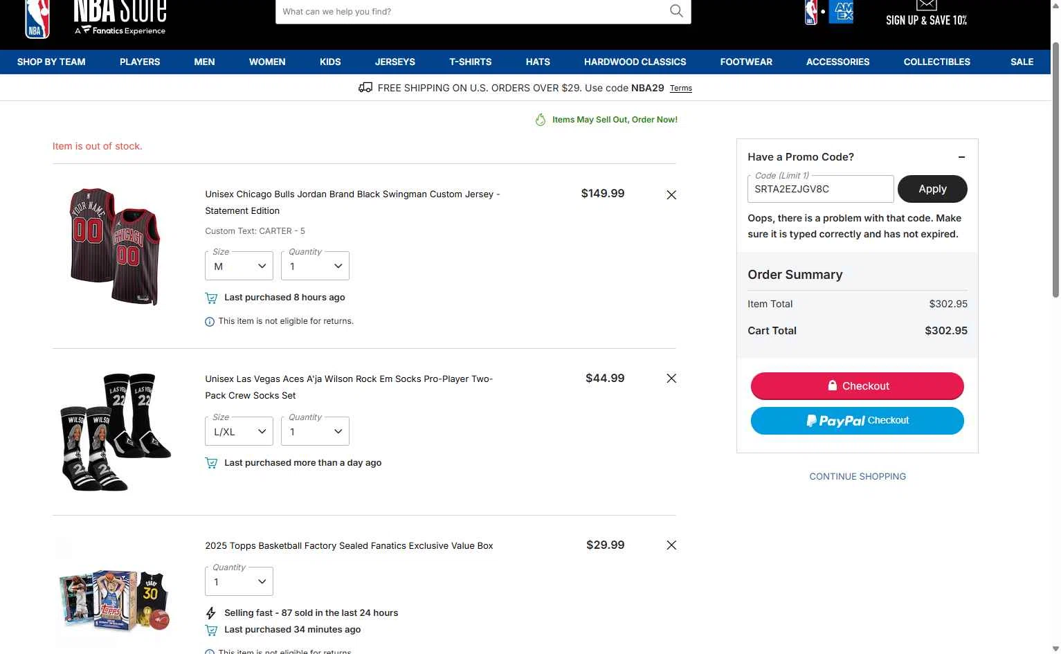Image resolution: width=1061 pixels, height=654 pixels.
Task: Click the info icon beside jersey returns notice
Action: [210, 322]
